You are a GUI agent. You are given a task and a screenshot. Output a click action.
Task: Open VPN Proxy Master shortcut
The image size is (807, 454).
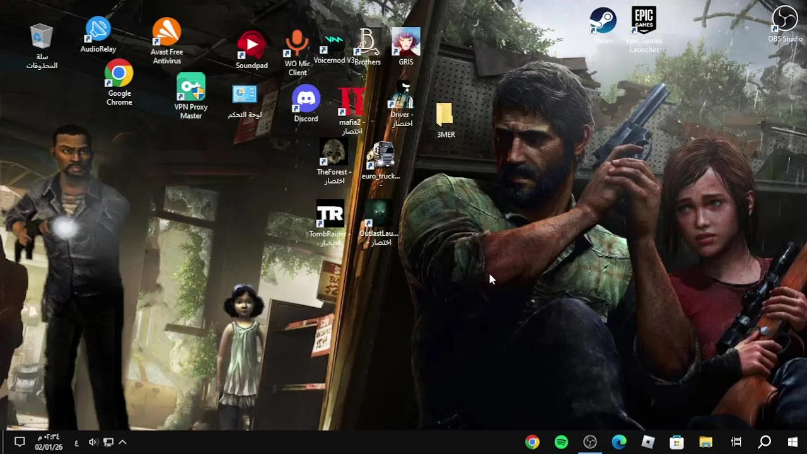191,96
